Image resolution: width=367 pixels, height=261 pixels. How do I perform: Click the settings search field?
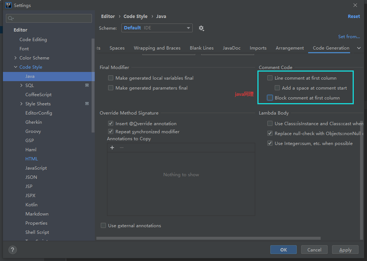(49, 18)
